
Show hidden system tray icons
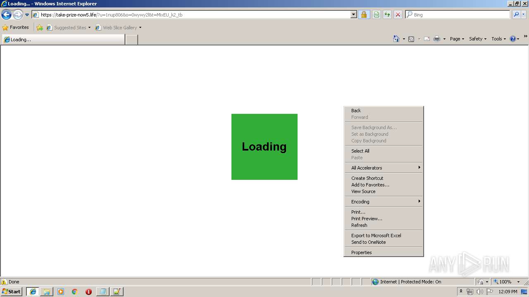click(x=461, y=292)
